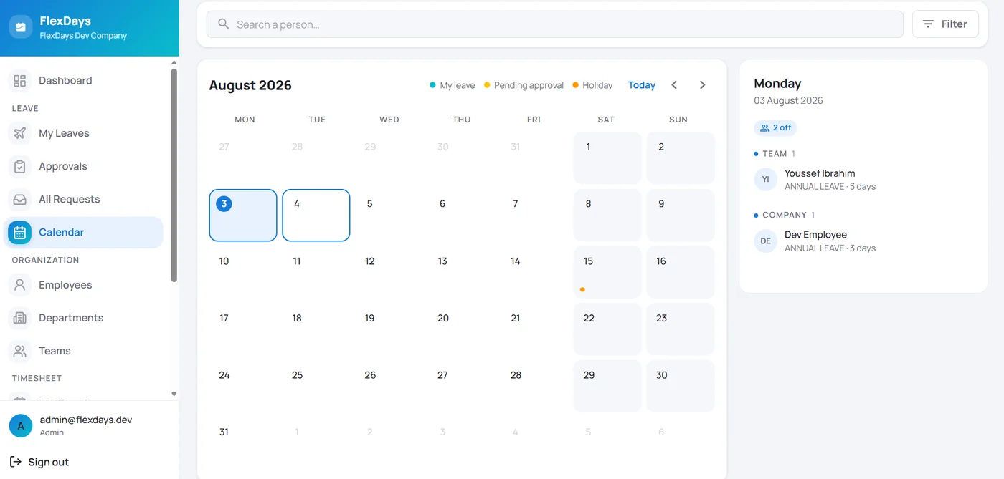The image size is (1004, 479).
Task: Select August 4 on the calendar
Action: (316, 215)
